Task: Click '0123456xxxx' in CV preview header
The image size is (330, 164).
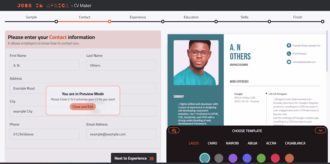Action: 300,54
